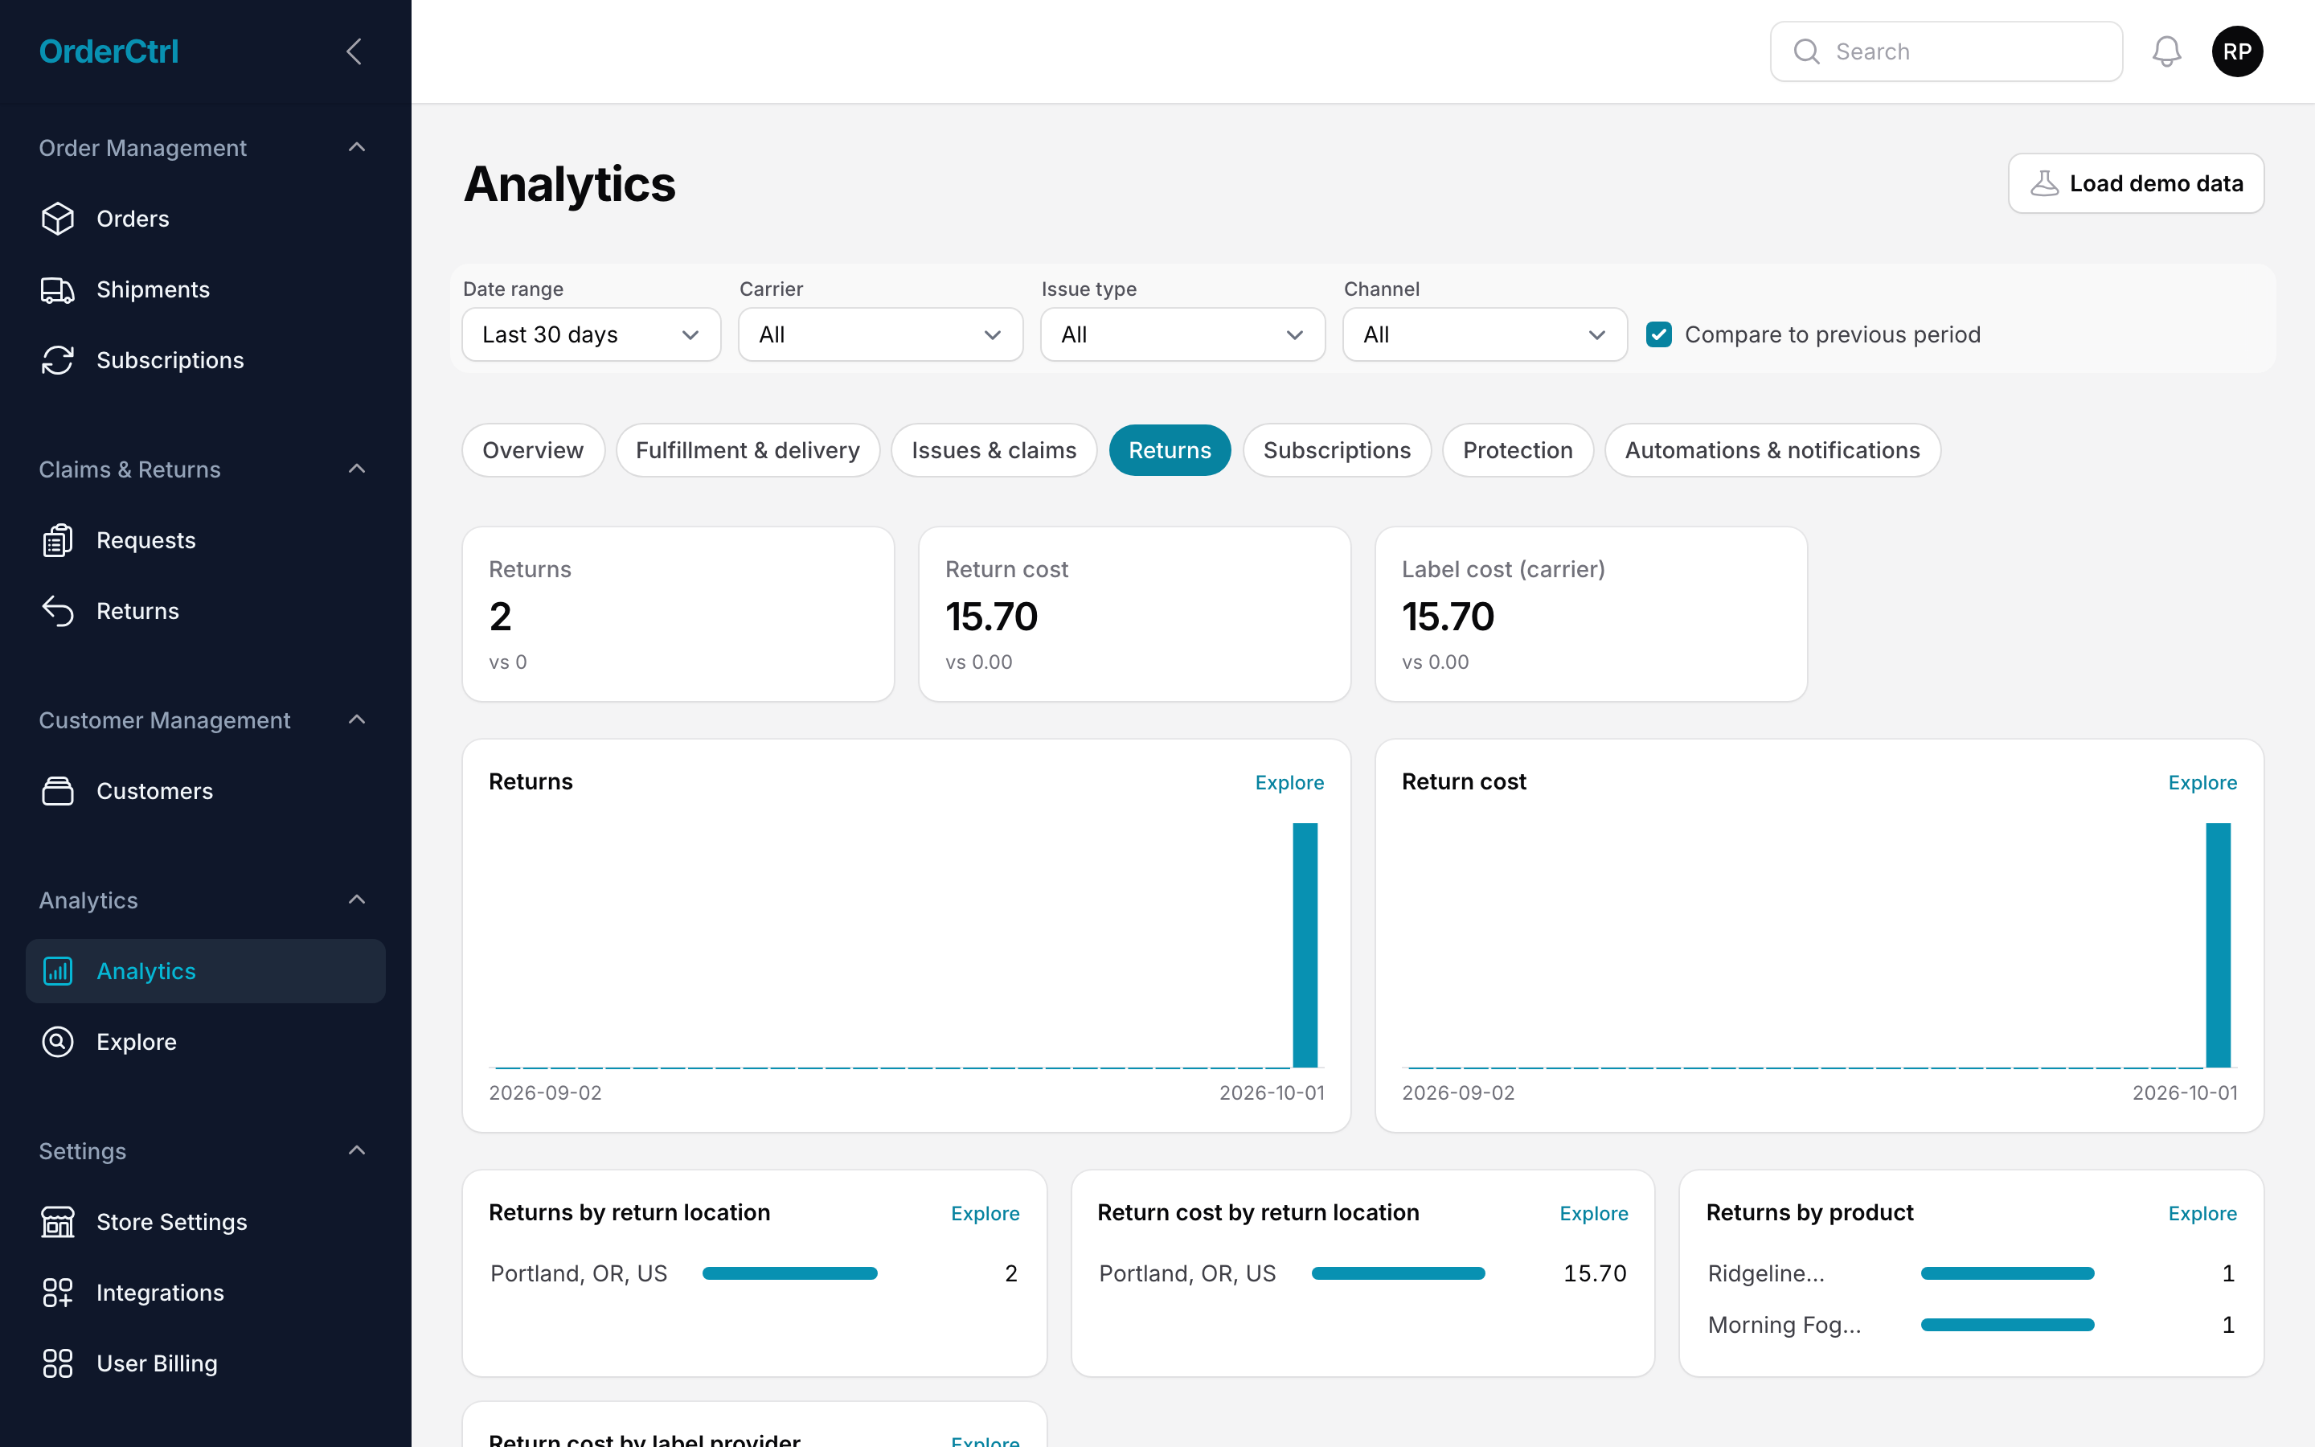Click the Orders box icon in sidebar
The height and width of the screenshot is (1447, 2315).
tap(57, 219)
